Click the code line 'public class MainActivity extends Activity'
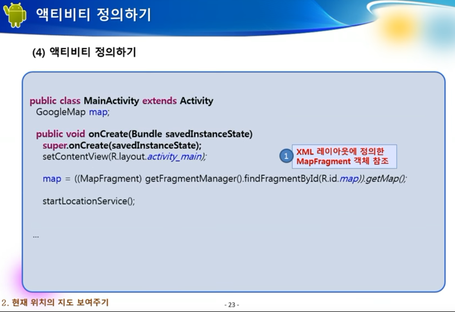This screenshot has height=312, width=455. point(121,101)
